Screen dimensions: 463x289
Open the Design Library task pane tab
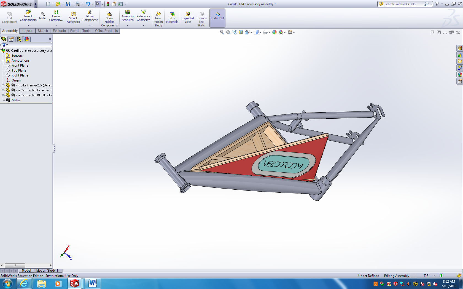tap(460, 55)
